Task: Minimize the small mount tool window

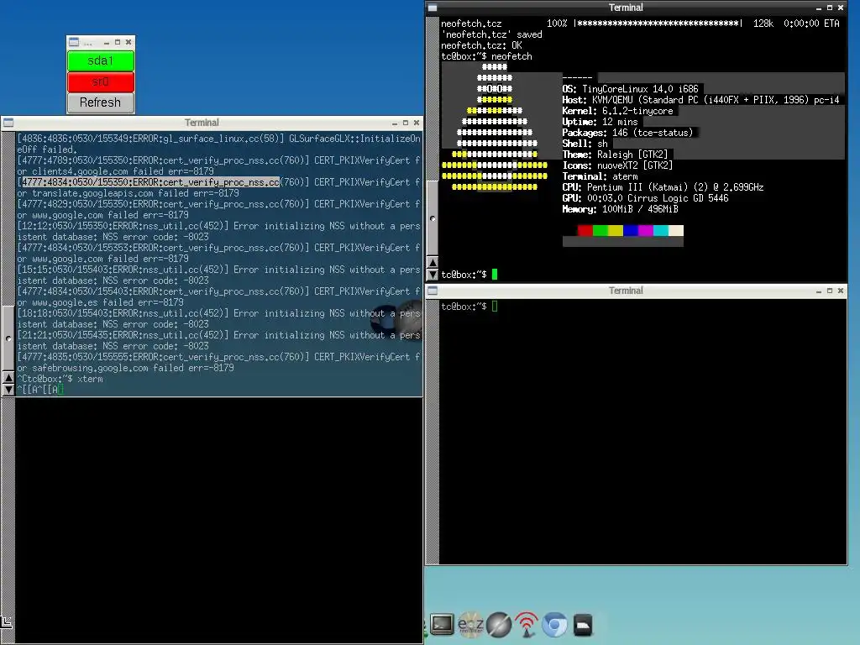Action: click(107, 42)
